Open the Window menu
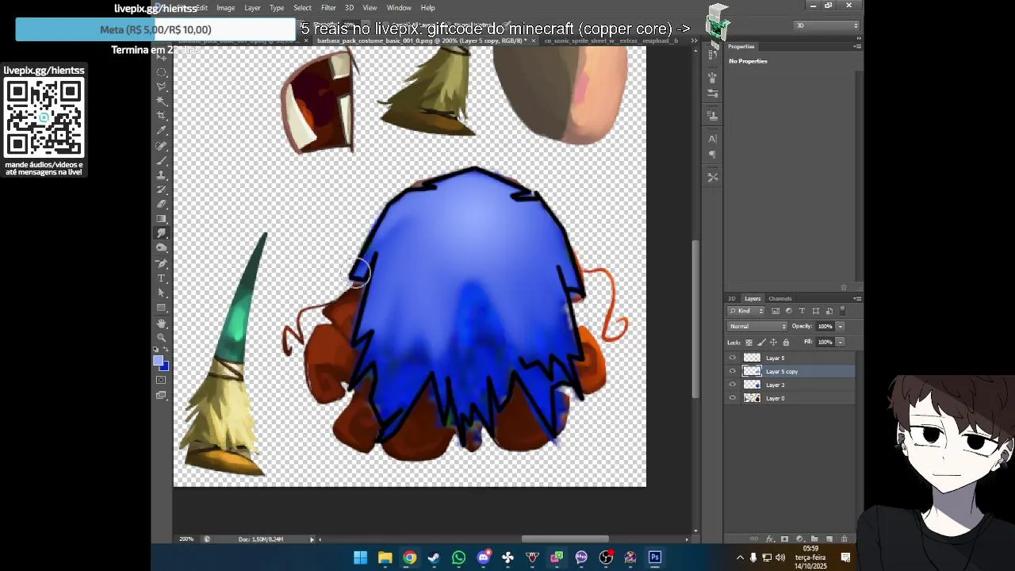Image resolution: width=1015 pixels, height=571 pixels. [x=399, y=8]
